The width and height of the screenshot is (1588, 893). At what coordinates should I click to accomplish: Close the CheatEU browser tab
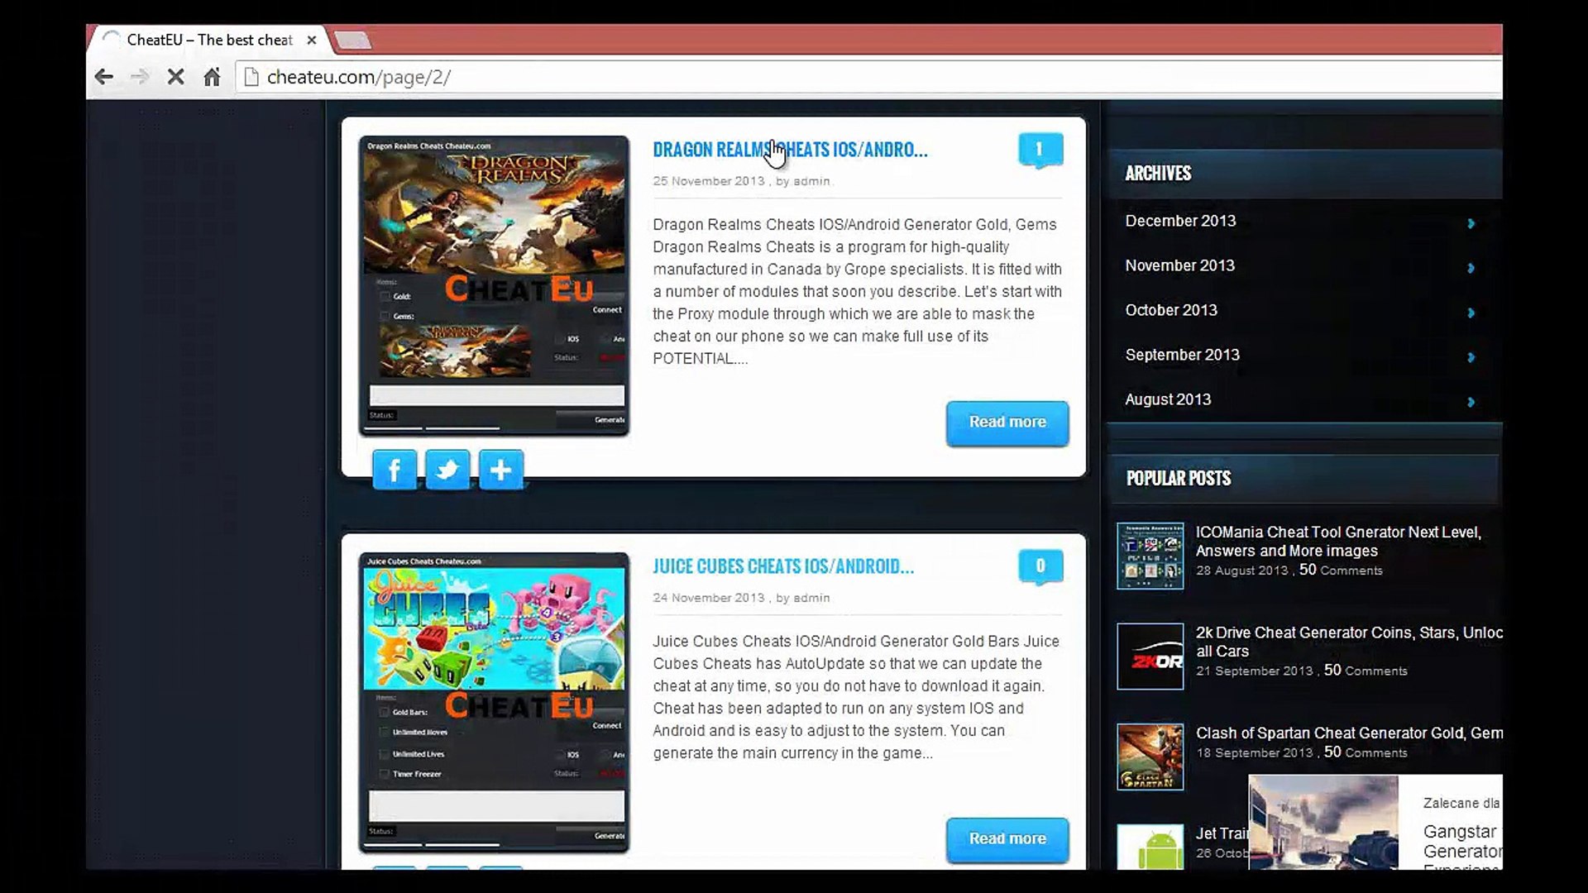tap(312, 40)
